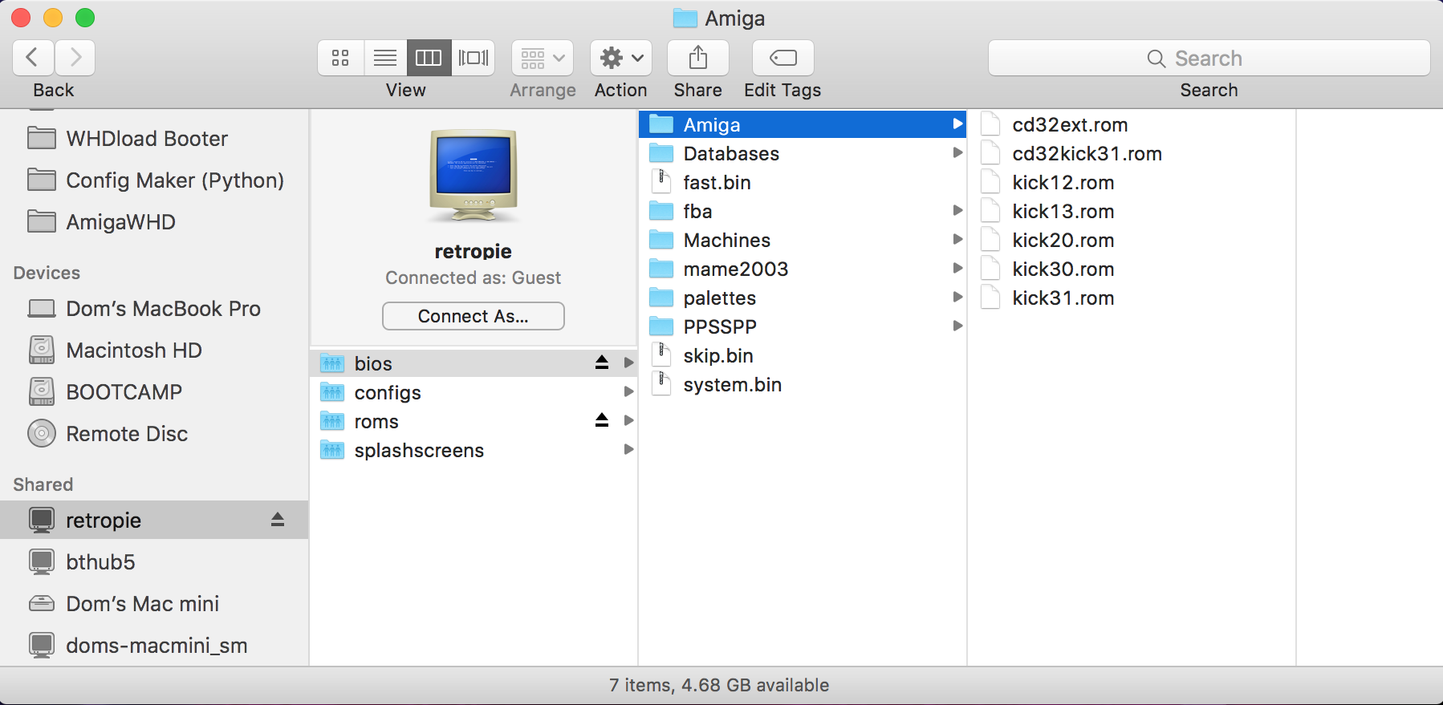Select retropie under Shared

pos(154,520)
